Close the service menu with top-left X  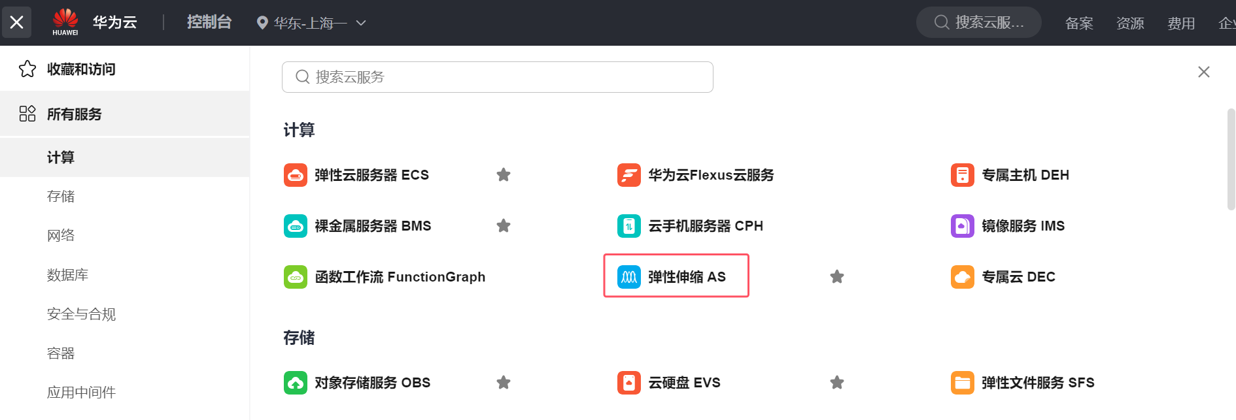point(17,22)
